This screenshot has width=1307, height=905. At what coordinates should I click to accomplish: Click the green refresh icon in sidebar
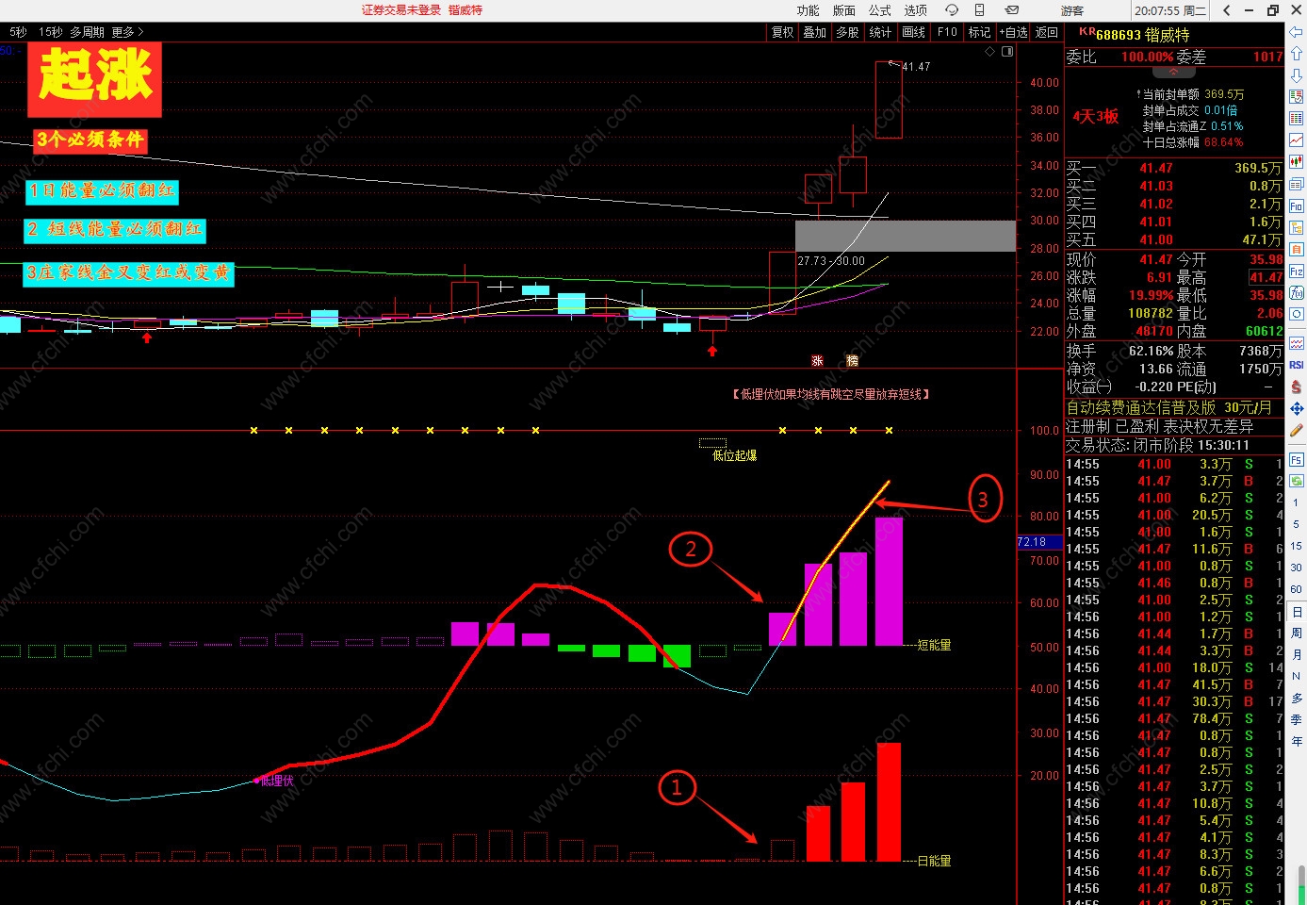pos(1297,481)
